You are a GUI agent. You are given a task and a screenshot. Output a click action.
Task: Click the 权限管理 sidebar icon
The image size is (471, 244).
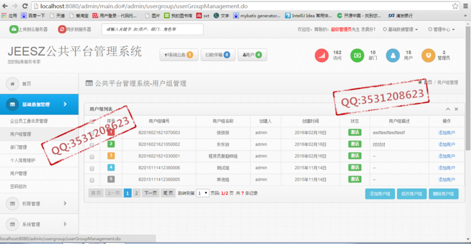(13, 203)
